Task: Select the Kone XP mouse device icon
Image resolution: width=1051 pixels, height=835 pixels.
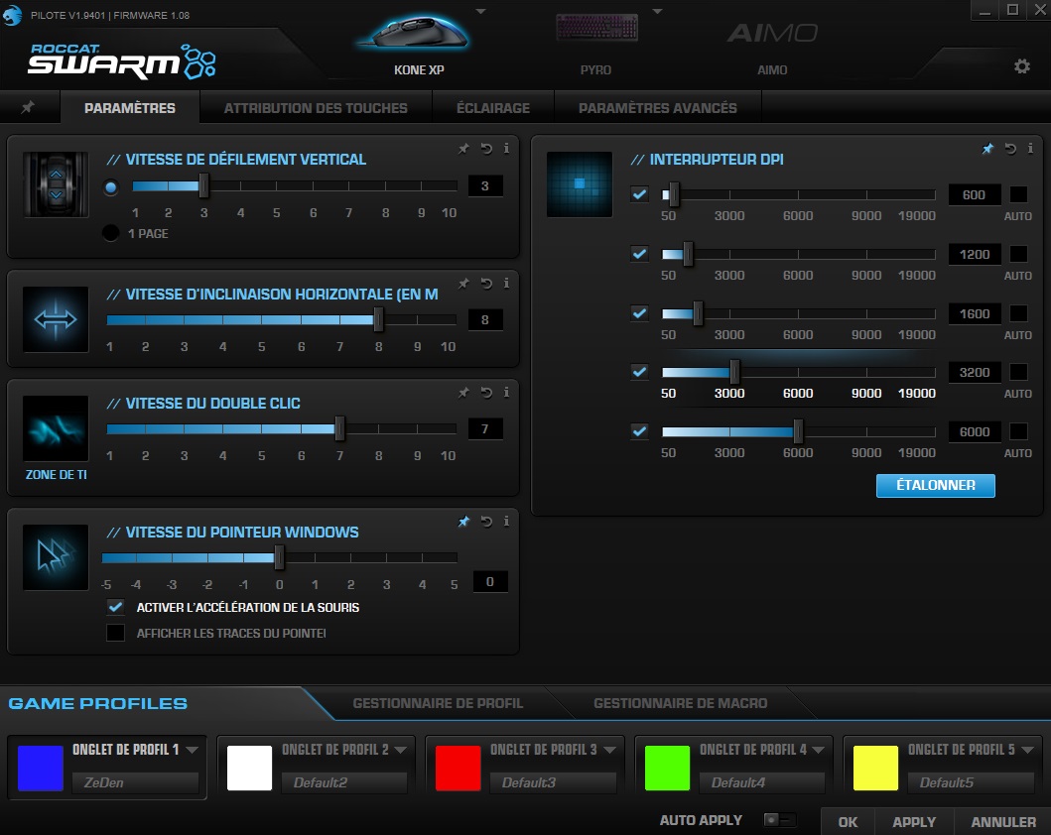Action: click(x=417, y=35)
